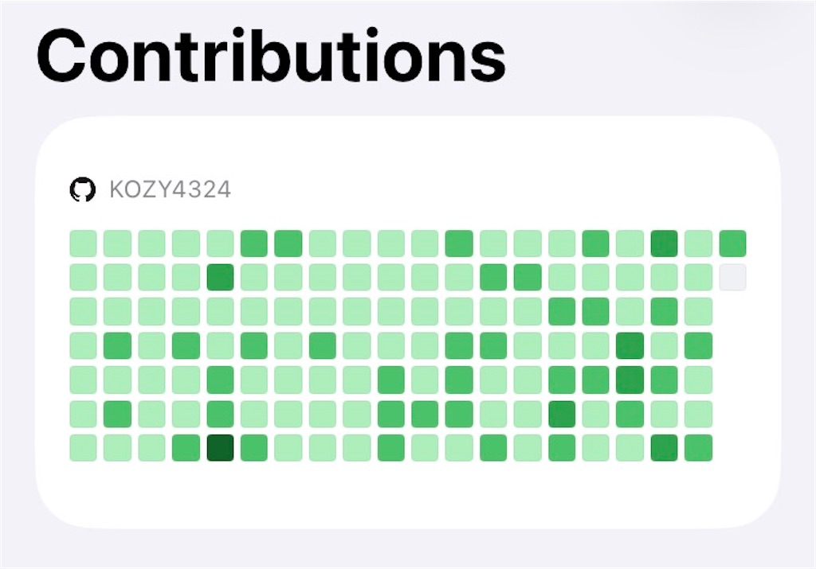Viewport: 816px width, 569px height.
Task: Click the square immediately left of darkest square
Action: tap(186, 448)
